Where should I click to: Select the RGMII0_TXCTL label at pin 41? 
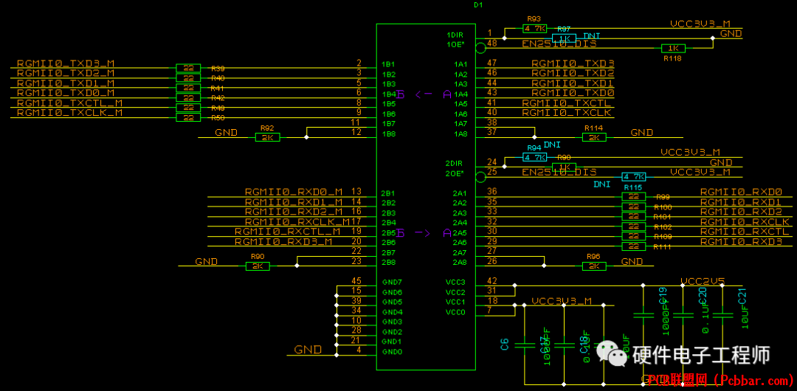[x=567, y=103]
